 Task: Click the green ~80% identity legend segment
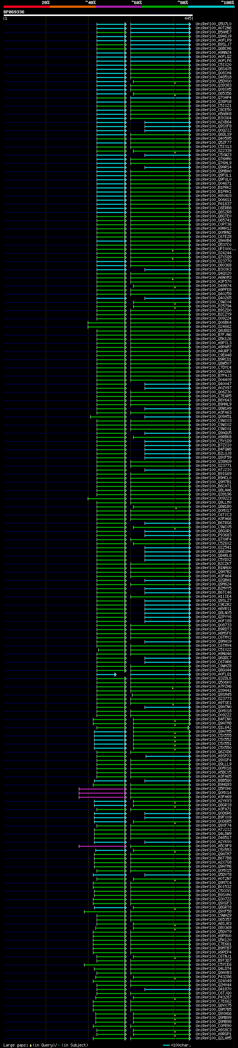(x=165, y=7)
